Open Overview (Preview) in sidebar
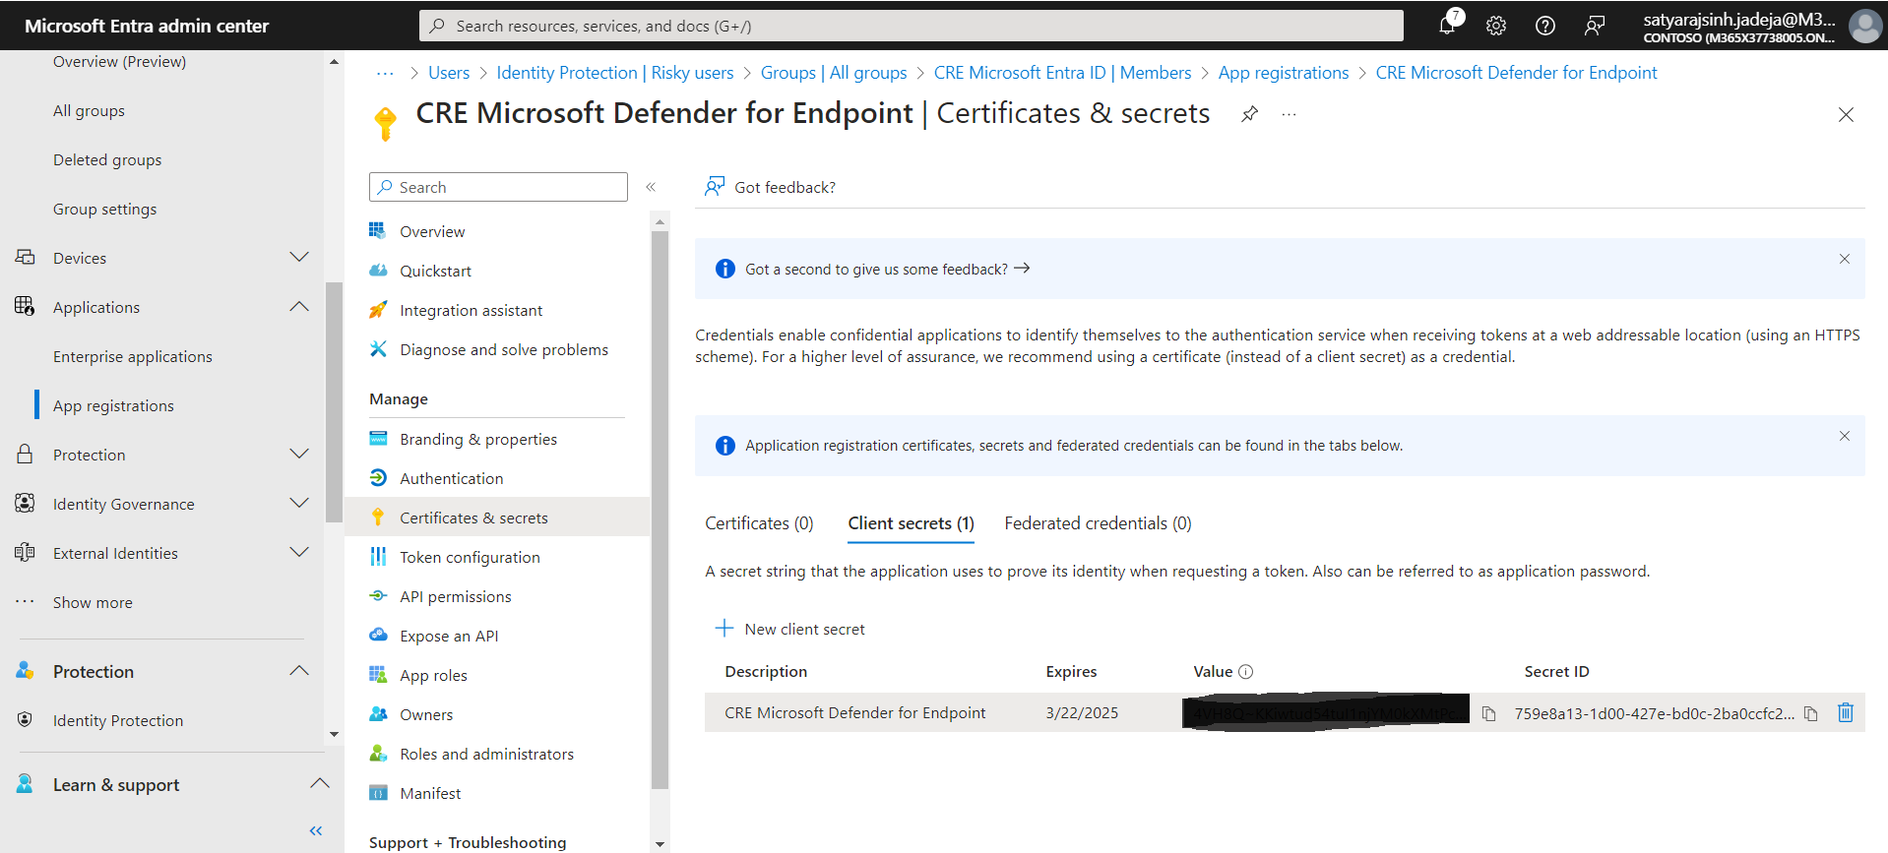This screenshot has height=853, width=1888. tap(119, 61)
